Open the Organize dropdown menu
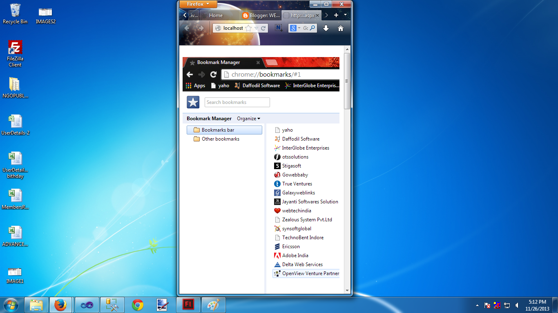 tap(248, 119)
